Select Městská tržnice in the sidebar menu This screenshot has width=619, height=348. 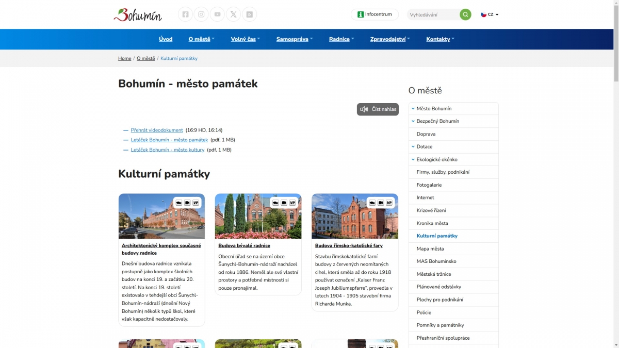453,274
